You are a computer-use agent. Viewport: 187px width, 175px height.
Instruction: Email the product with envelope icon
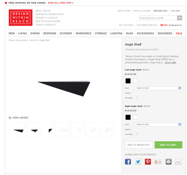[178, 162]
